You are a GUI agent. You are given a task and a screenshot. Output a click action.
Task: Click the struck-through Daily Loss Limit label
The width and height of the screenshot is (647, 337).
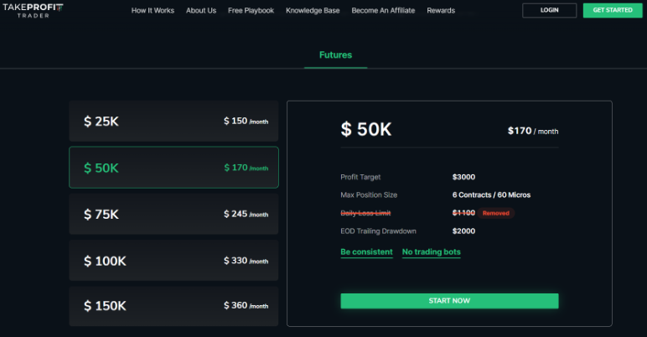pos(365,213)
